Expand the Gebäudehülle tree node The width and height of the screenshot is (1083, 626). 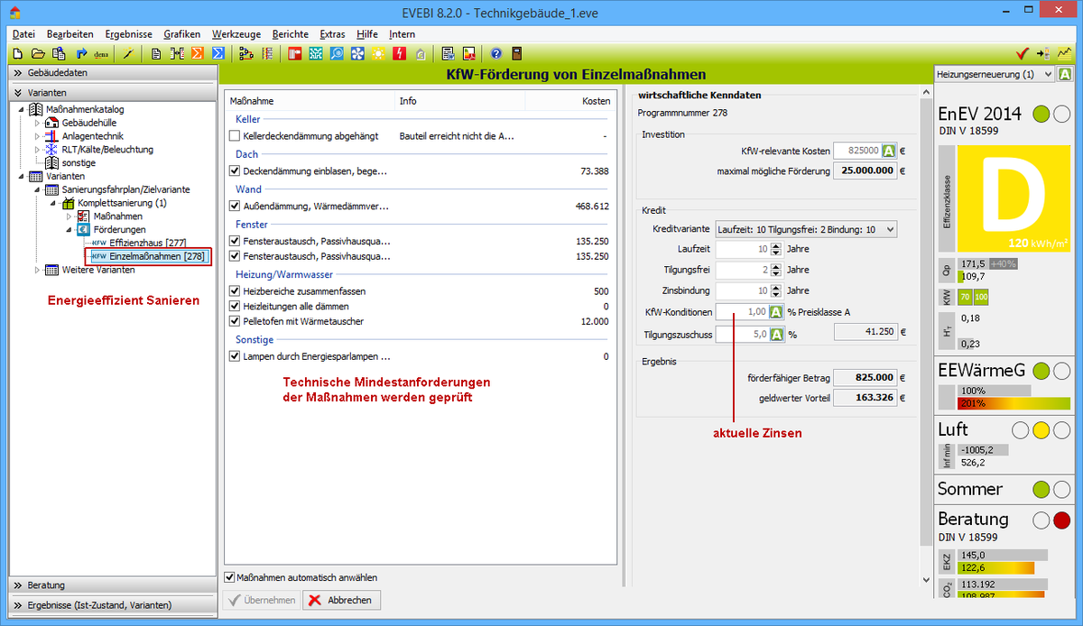pos(37,122)
